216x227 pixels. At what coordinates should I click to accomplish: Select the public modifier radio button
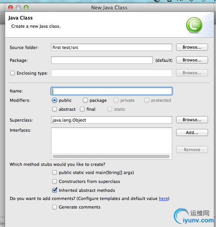point(55,100)
